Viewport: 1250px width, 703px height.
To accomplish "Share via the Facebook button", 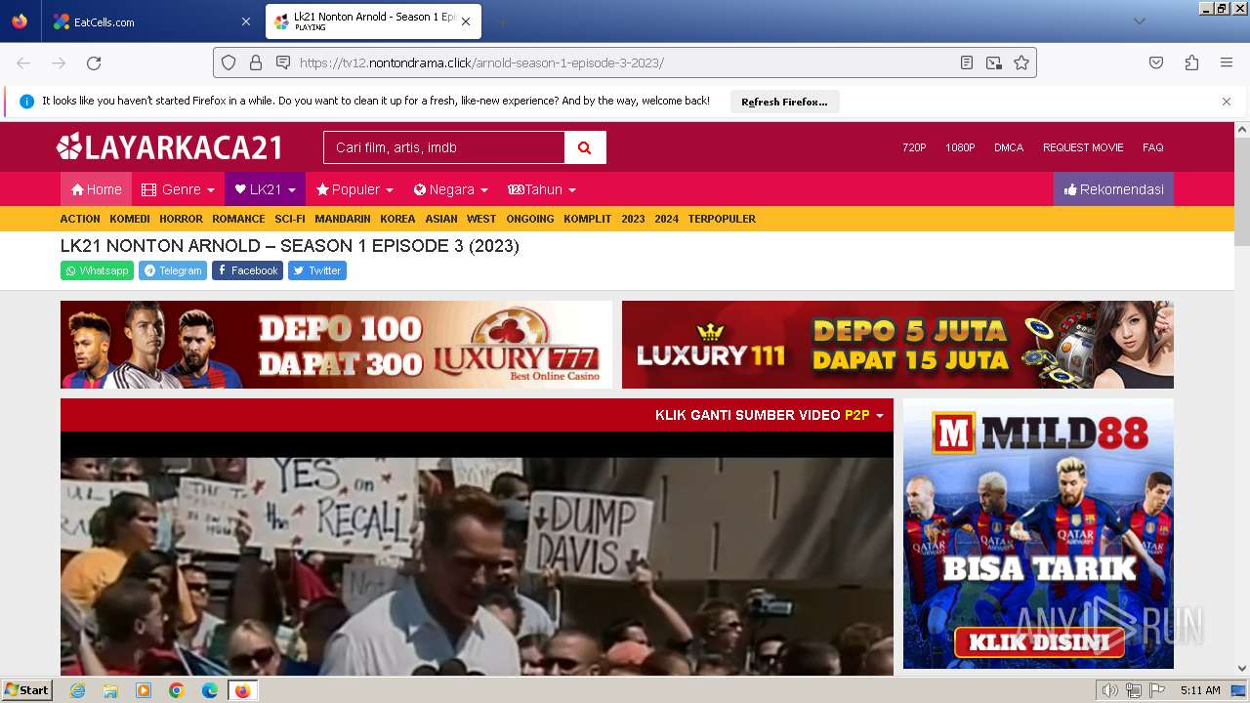I will 247,270.
